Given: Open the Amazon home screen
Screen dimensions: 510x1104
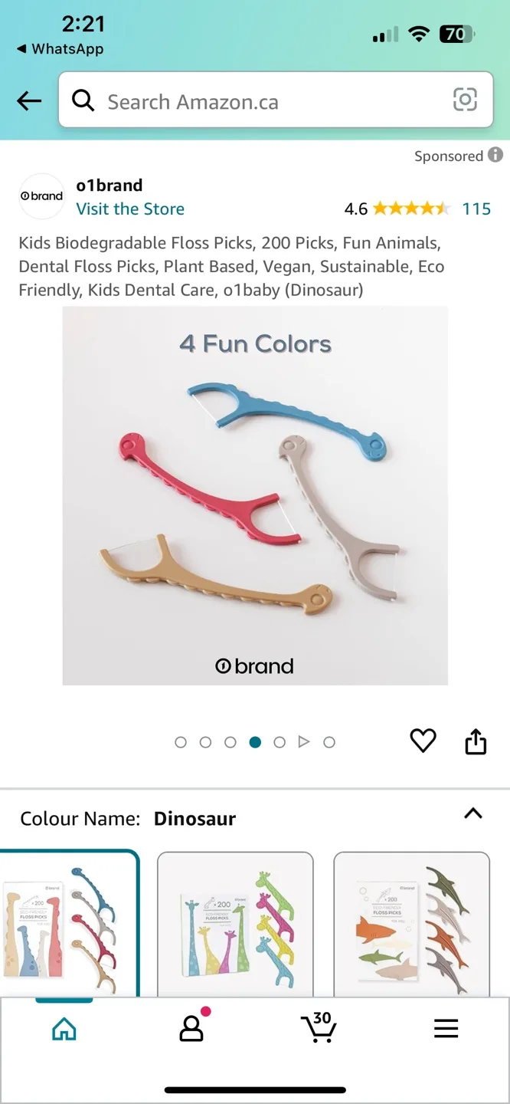Looking at the screenshot, I should [x=64, y=1029].
